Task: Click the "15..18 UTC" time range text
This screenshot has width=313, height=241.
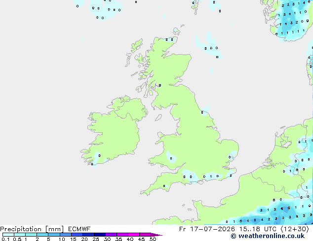Action: (x=258, y=229)
